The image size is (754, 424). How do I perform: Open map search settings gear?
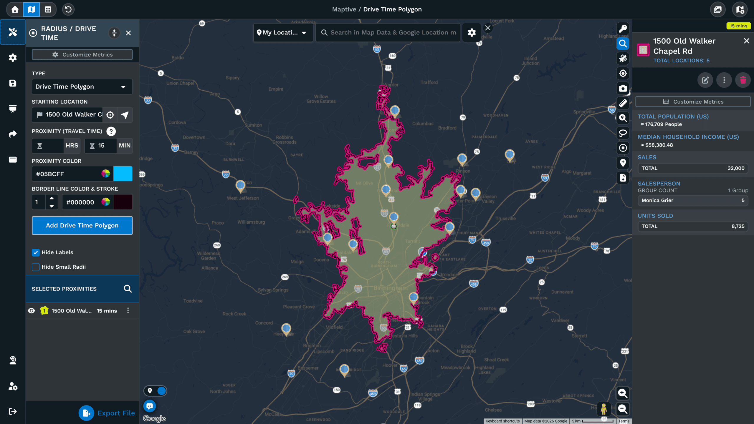pos(472,33)
